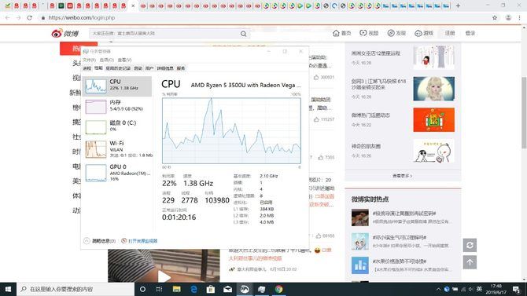The width and height of the screenshot is (527, 296).
Task: Click the search magnifier icon on Weibo
Action: 243,34
